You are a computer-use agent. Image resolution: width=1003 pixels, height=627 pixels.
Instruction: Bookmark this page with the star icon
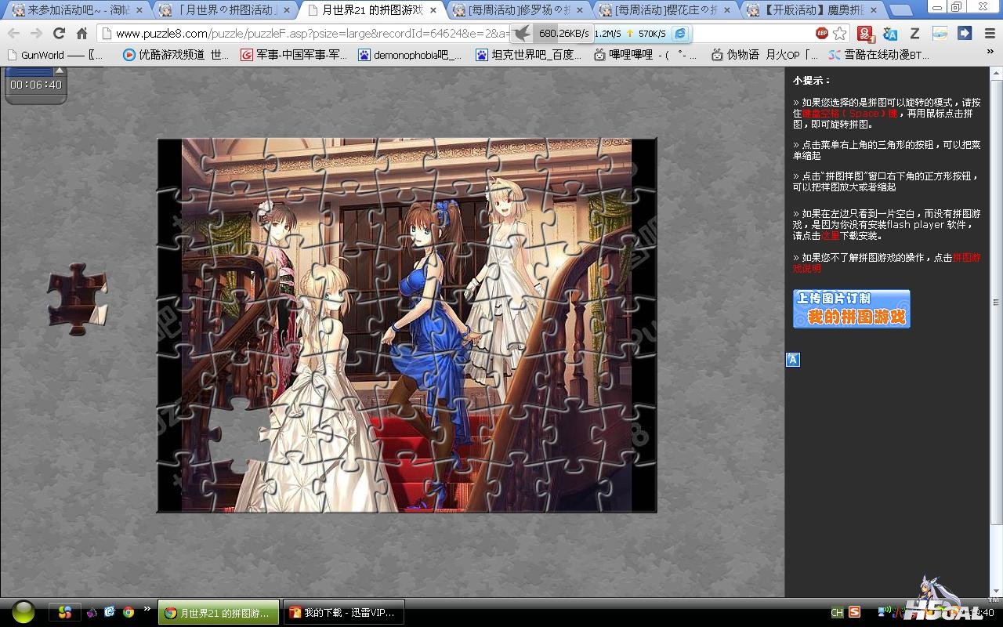pyautogui.click(x=840, y=34)
